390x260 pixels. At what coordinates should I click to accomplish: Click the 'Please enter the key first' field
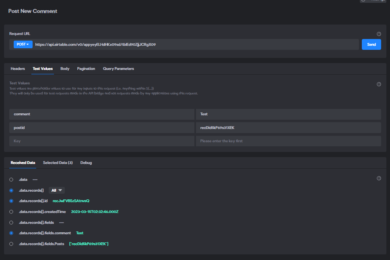289,141
